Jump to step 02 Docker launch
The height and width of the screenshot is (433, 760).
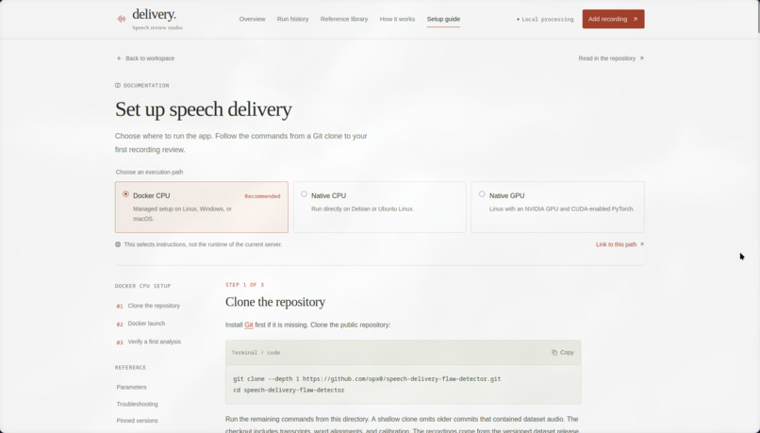point(141,324)
